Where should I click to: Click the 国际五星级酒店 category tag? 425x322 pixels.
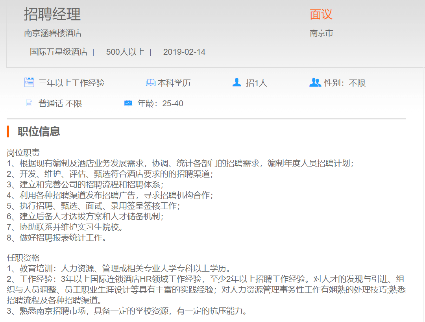click(x=59, y=52)
